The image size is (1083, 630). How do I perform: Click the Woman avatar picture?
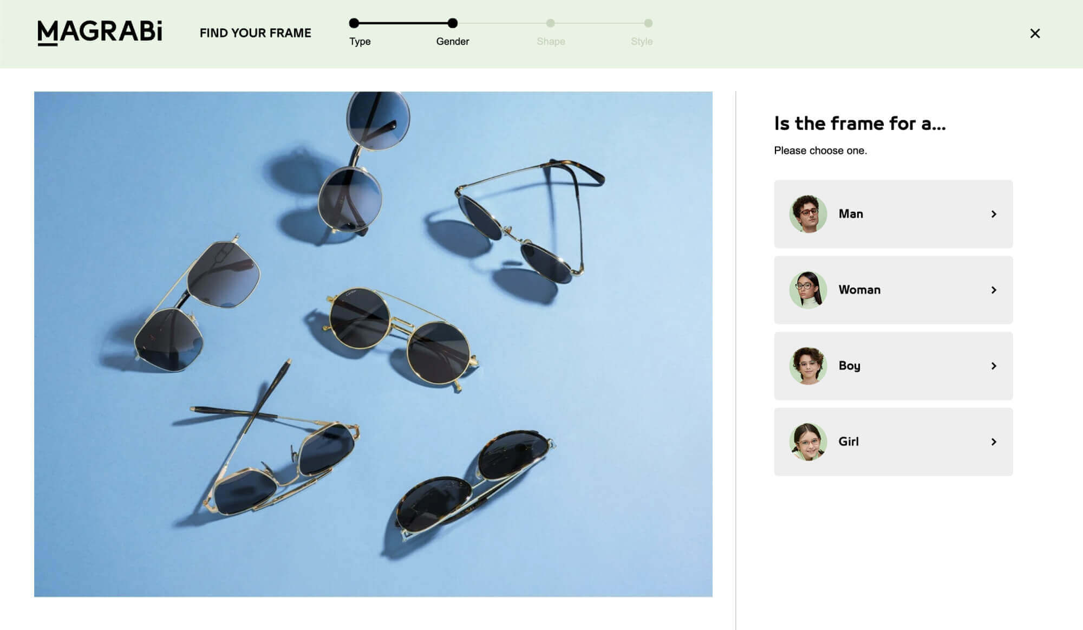coord(808,290)
